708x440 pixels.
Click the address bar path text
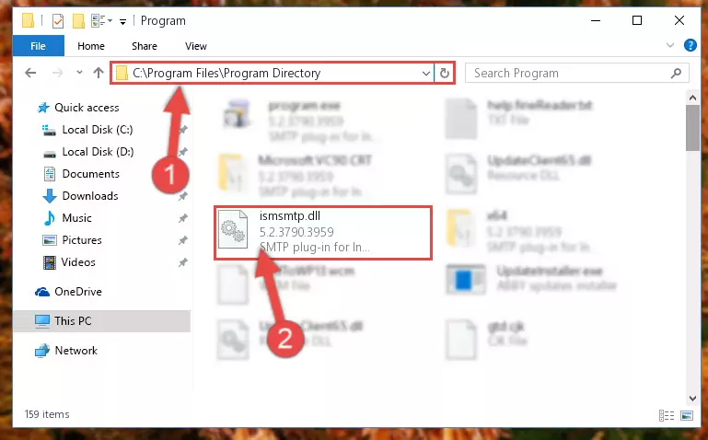tap(226, 73)
